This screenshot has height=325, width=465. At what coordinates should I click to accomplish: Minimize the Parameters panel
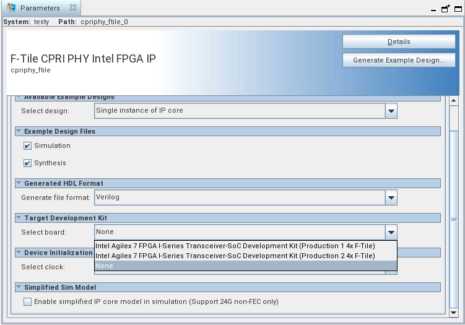tap(433, 10)
